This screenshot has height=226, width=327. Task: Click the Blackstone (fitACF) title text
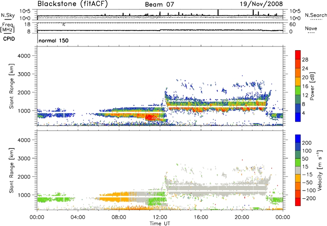click(x=72, y=4)
